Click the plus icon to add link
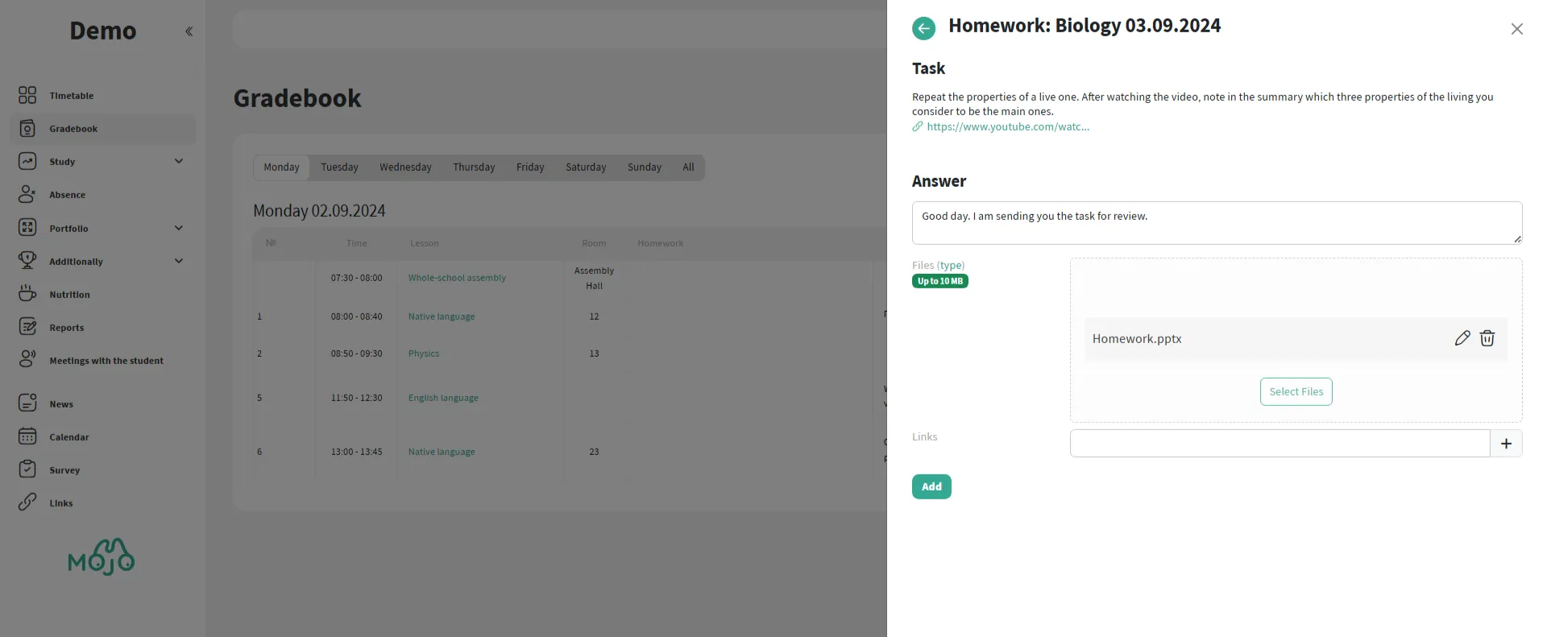The height and width of the screenshot is (637, 1547). (1505, 444)
